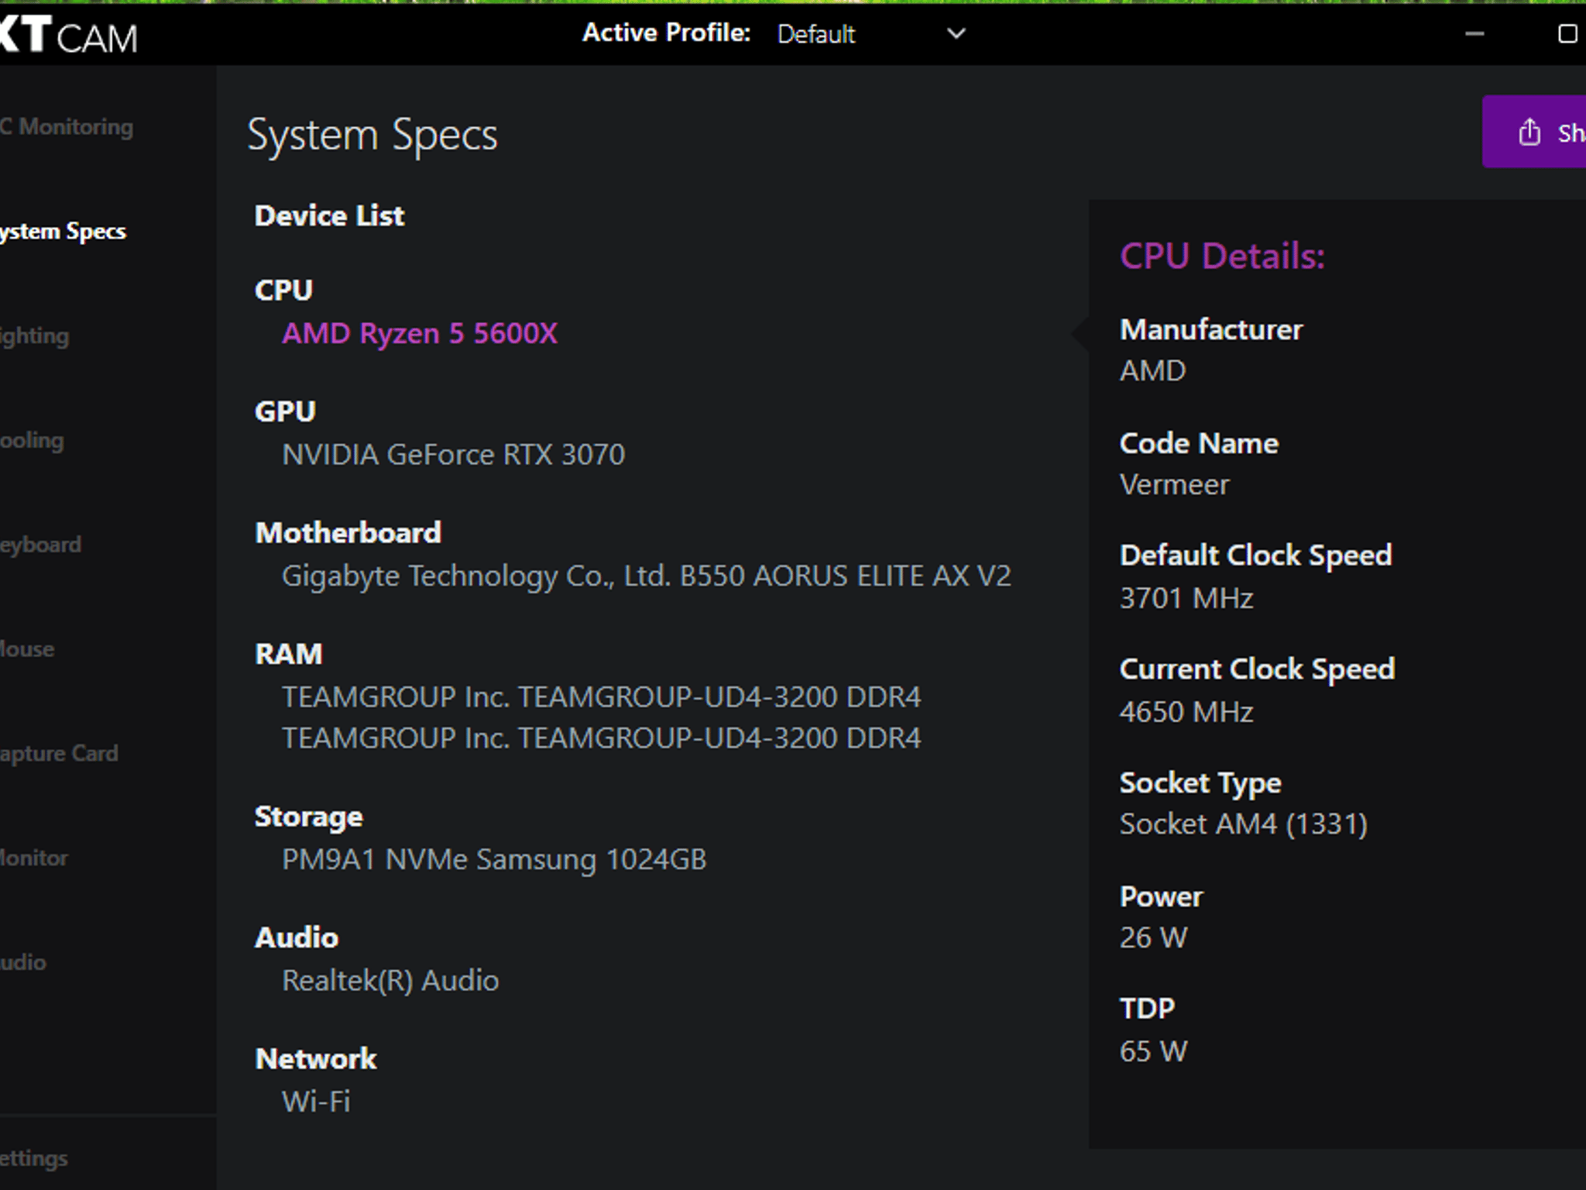This screenshot has width=1586, height=1190.
Task: Click the Vermeer code name value
Action: point(1174,485)
